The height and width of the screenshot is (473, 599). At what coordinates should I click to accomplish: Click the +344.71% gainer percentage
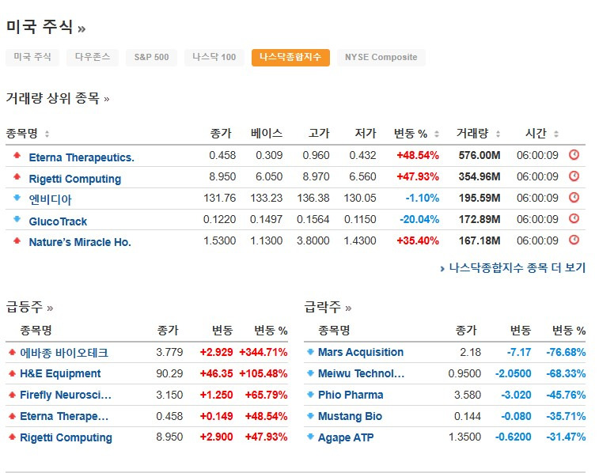coord(263,352)
